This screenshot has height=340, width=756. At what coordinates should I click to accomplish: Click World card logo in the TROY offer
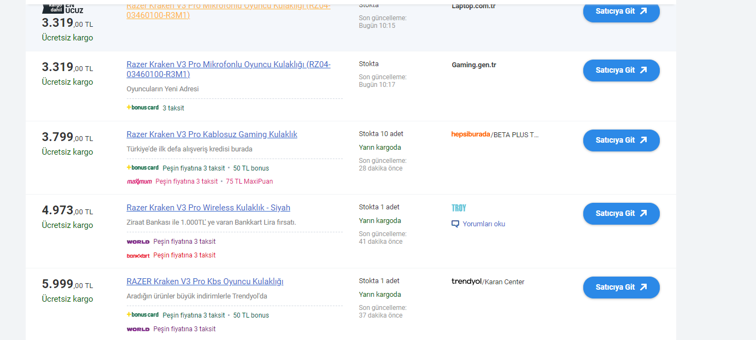tap(138, 242)
